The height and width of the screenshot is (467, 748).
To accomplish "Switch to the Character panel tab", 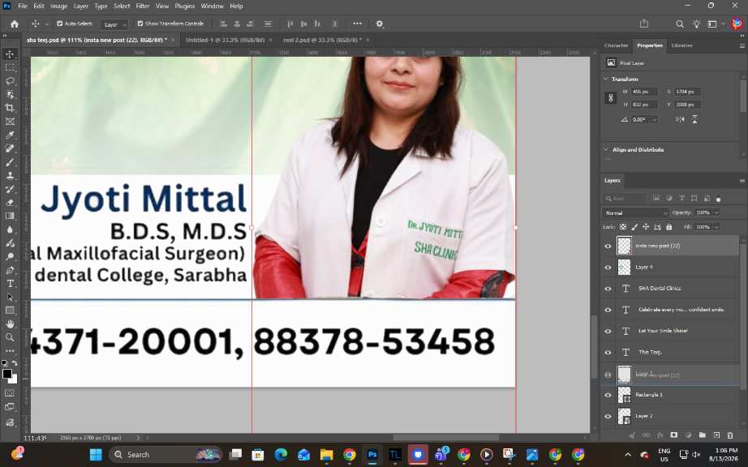I will tap(616, 45).
